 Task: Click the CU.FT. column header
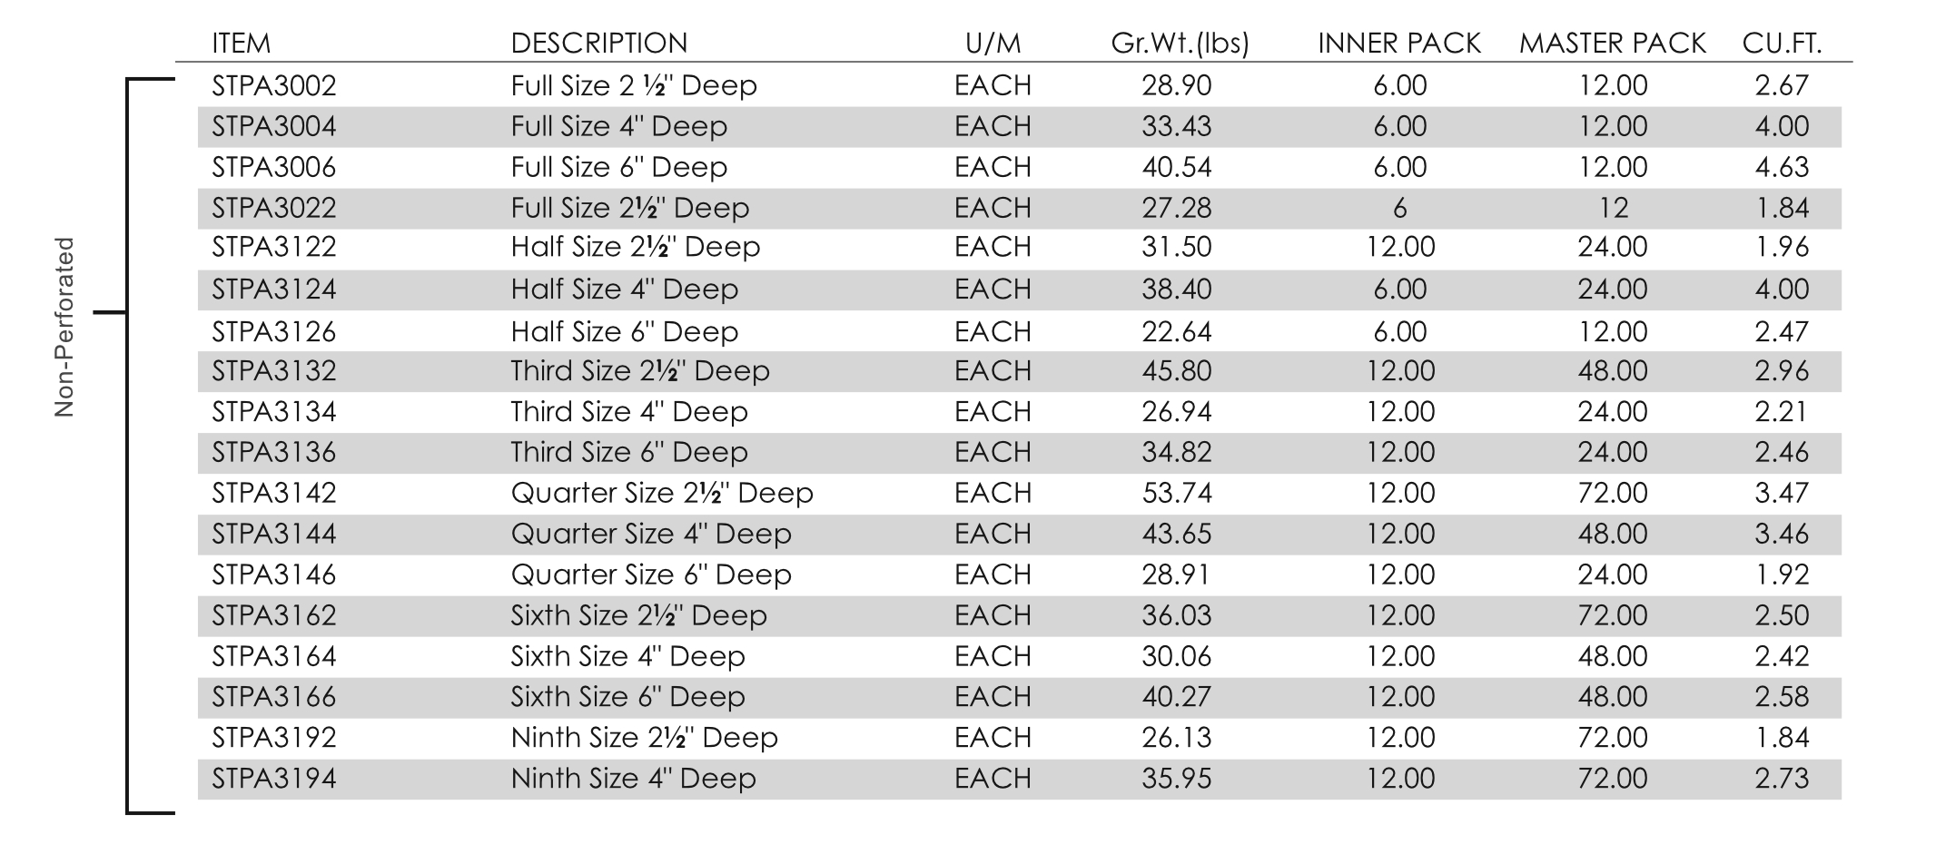click(1782, 43)
